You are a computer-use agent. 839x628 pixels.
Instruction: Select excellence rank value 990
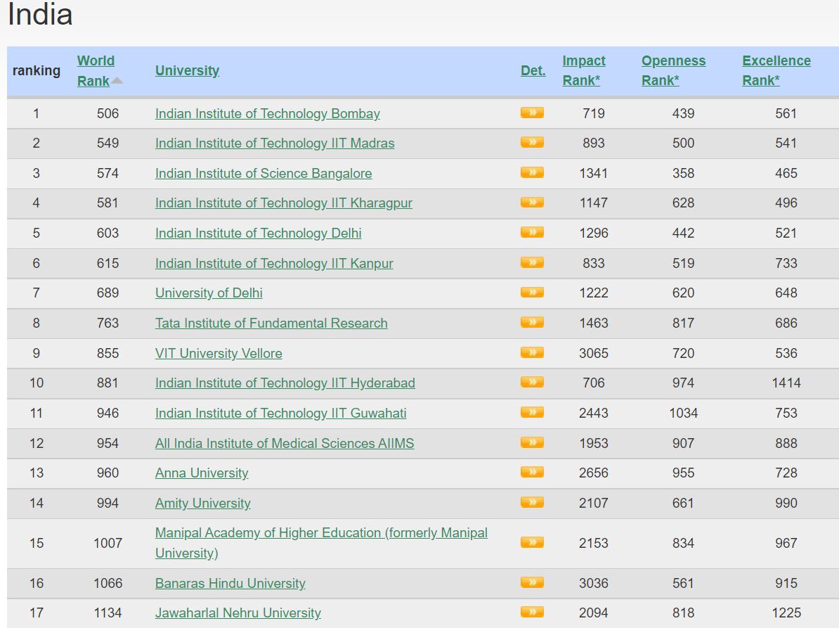(x=786, y=504)
